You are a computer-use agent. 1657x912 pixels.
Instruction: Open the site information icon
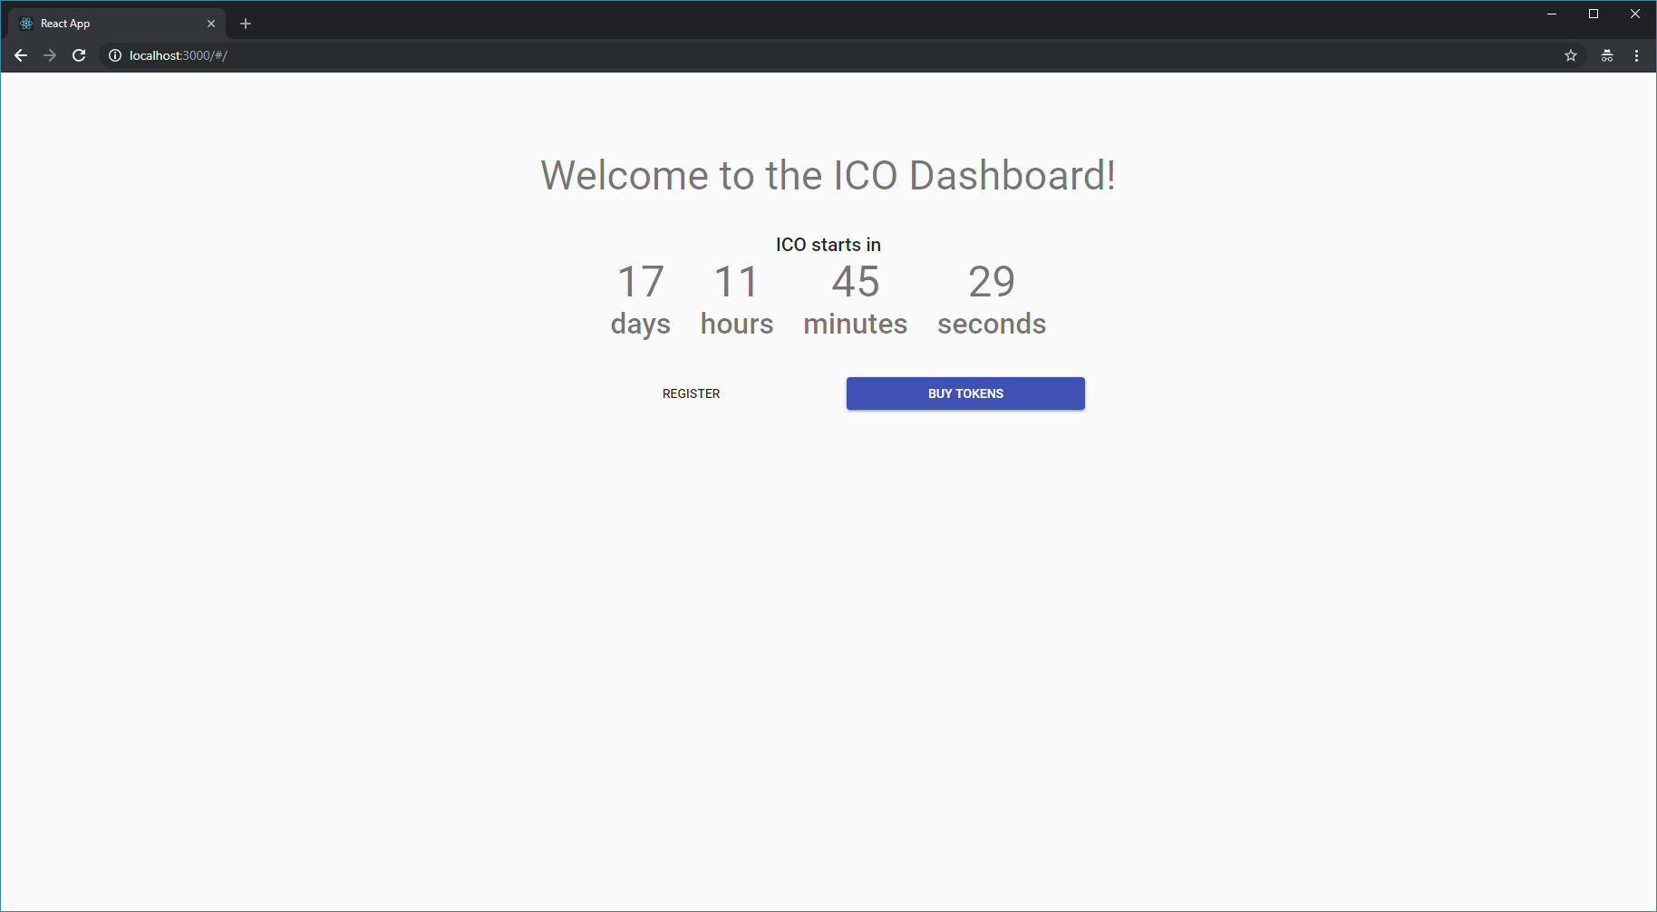115,55
